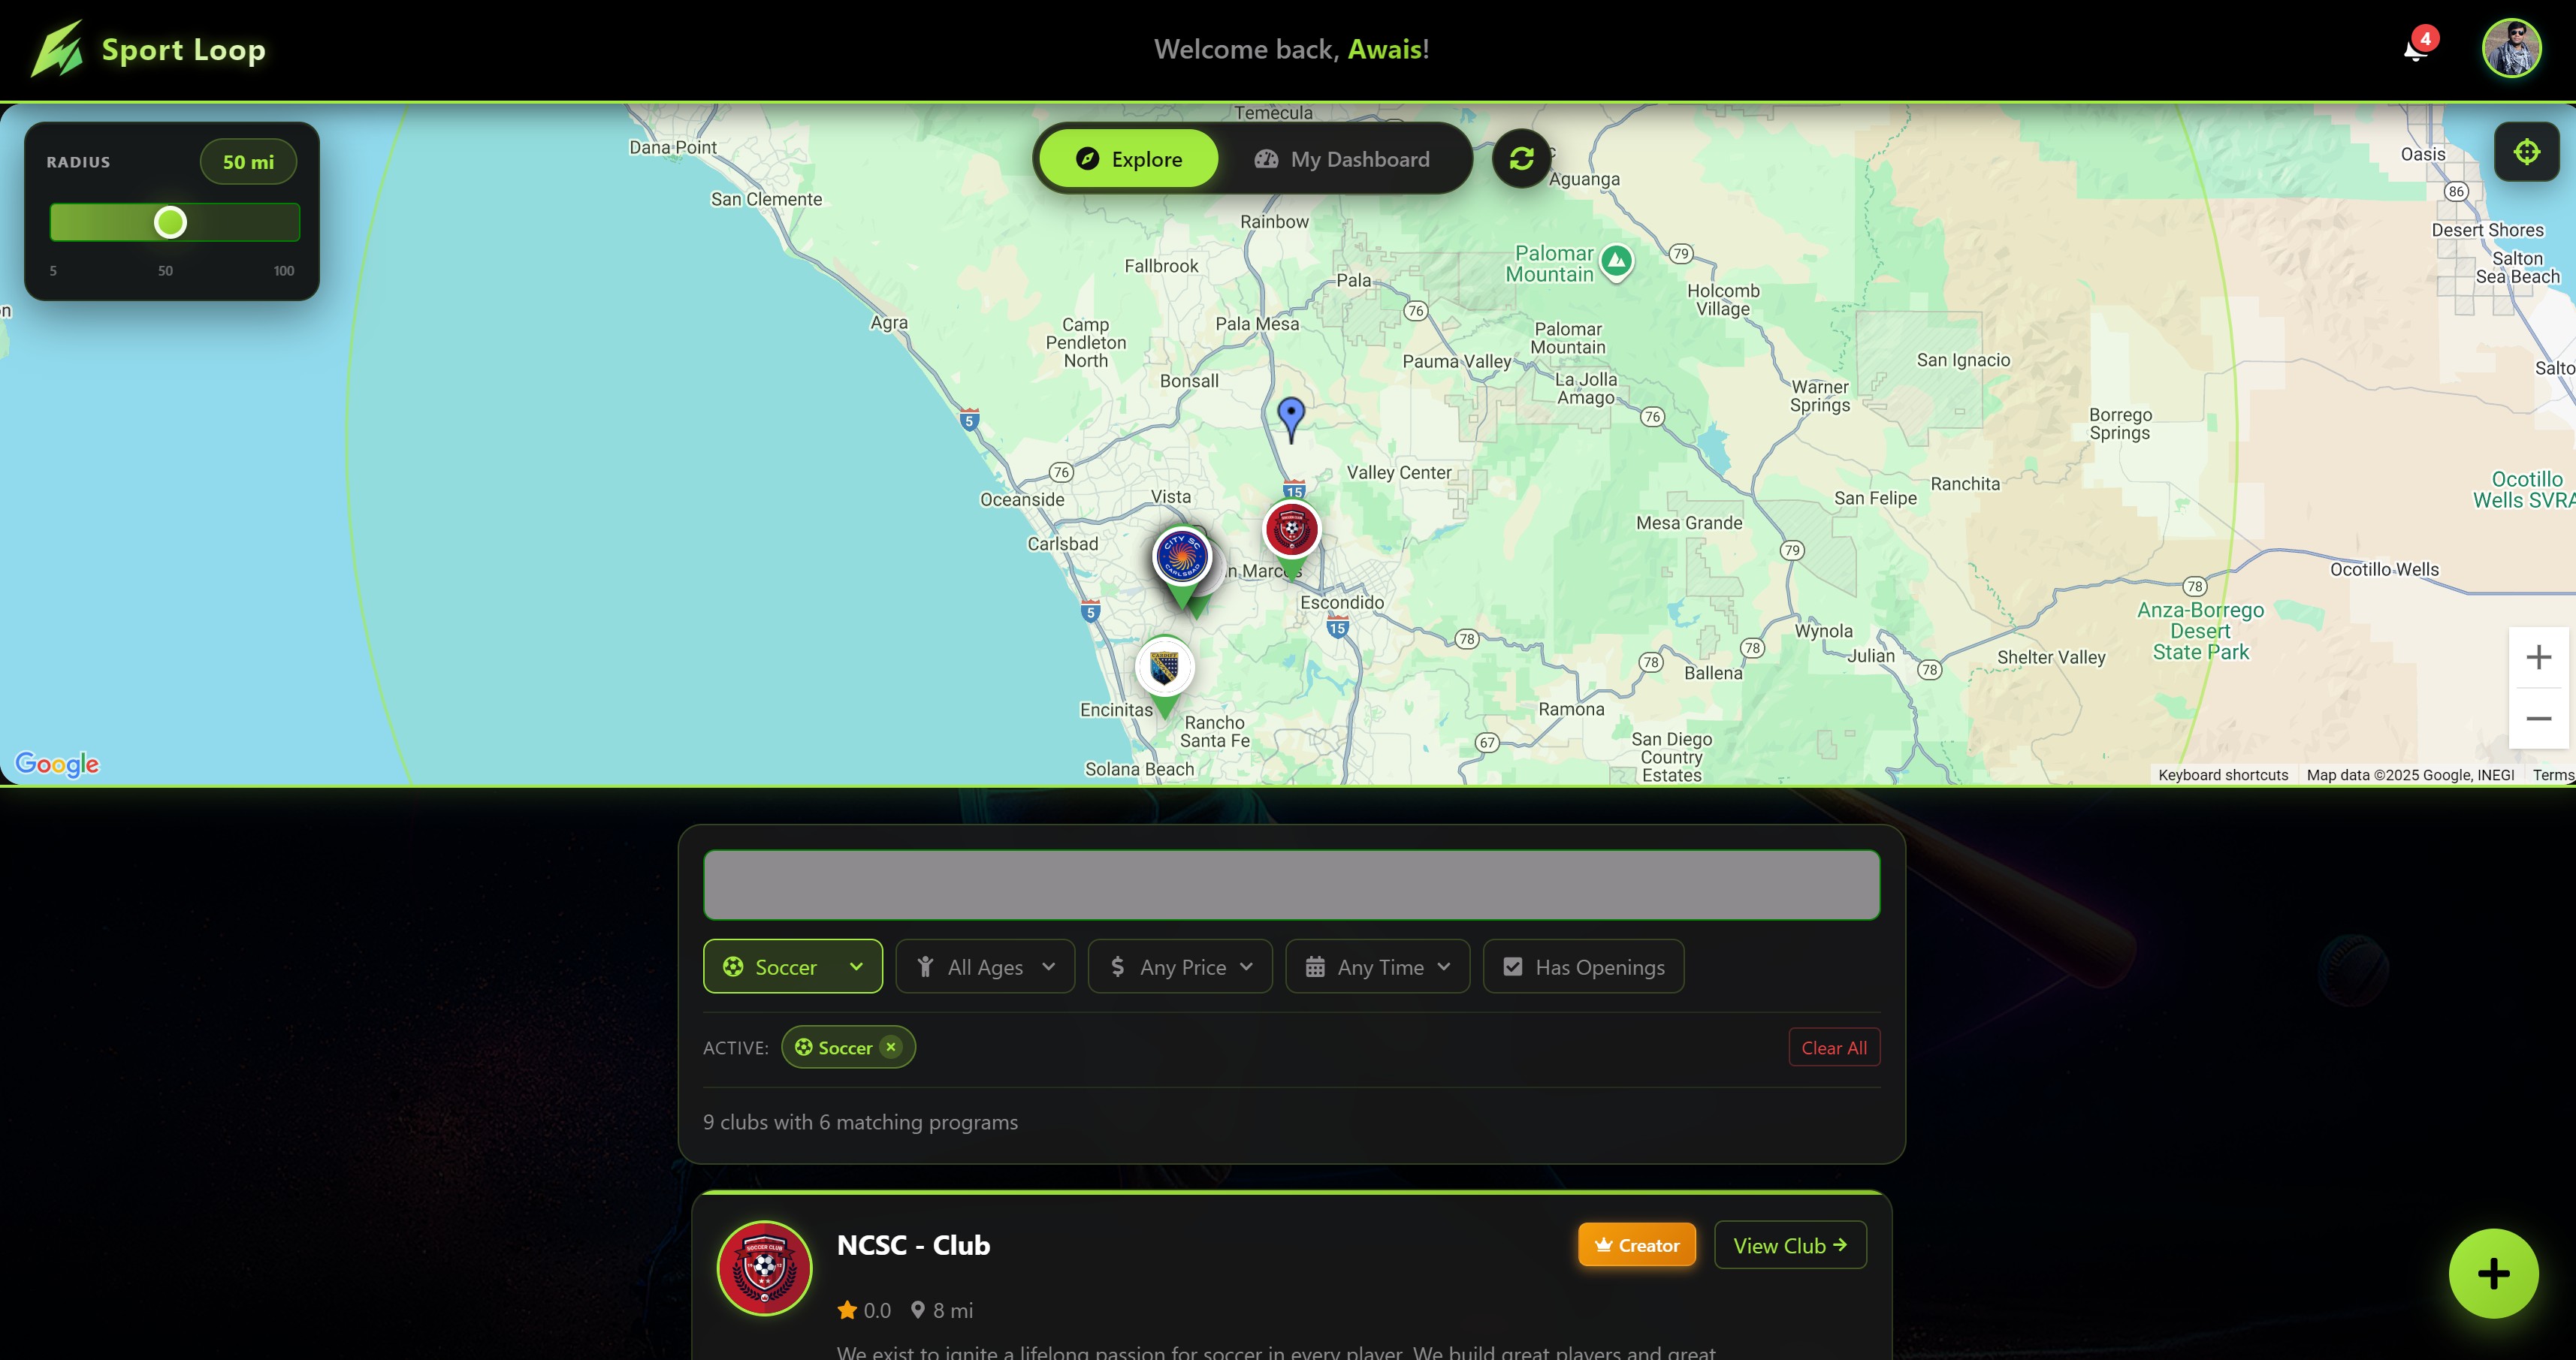The image size is (2576, 1360).
Task: Click the Clear All button
Action: pos(1833,1047)
